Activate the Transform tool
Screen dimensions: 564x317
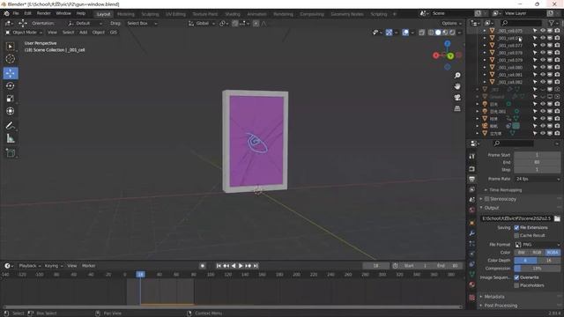[x=11, y=111]
